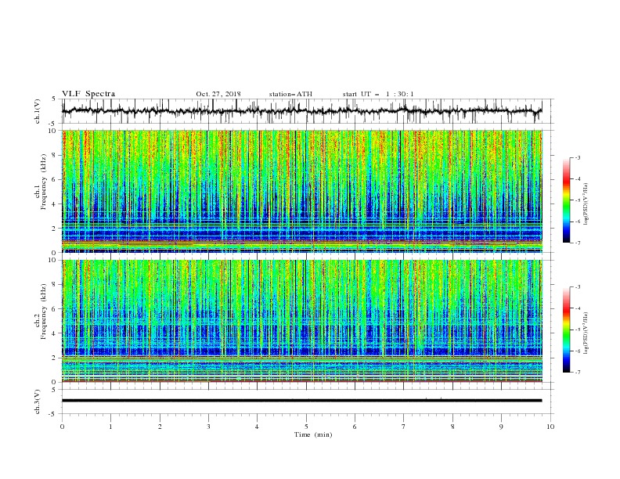Click time-axis tick label "2"
This screenshot has width=620, height=479.
pyautogui.click(x=160, y=427)
